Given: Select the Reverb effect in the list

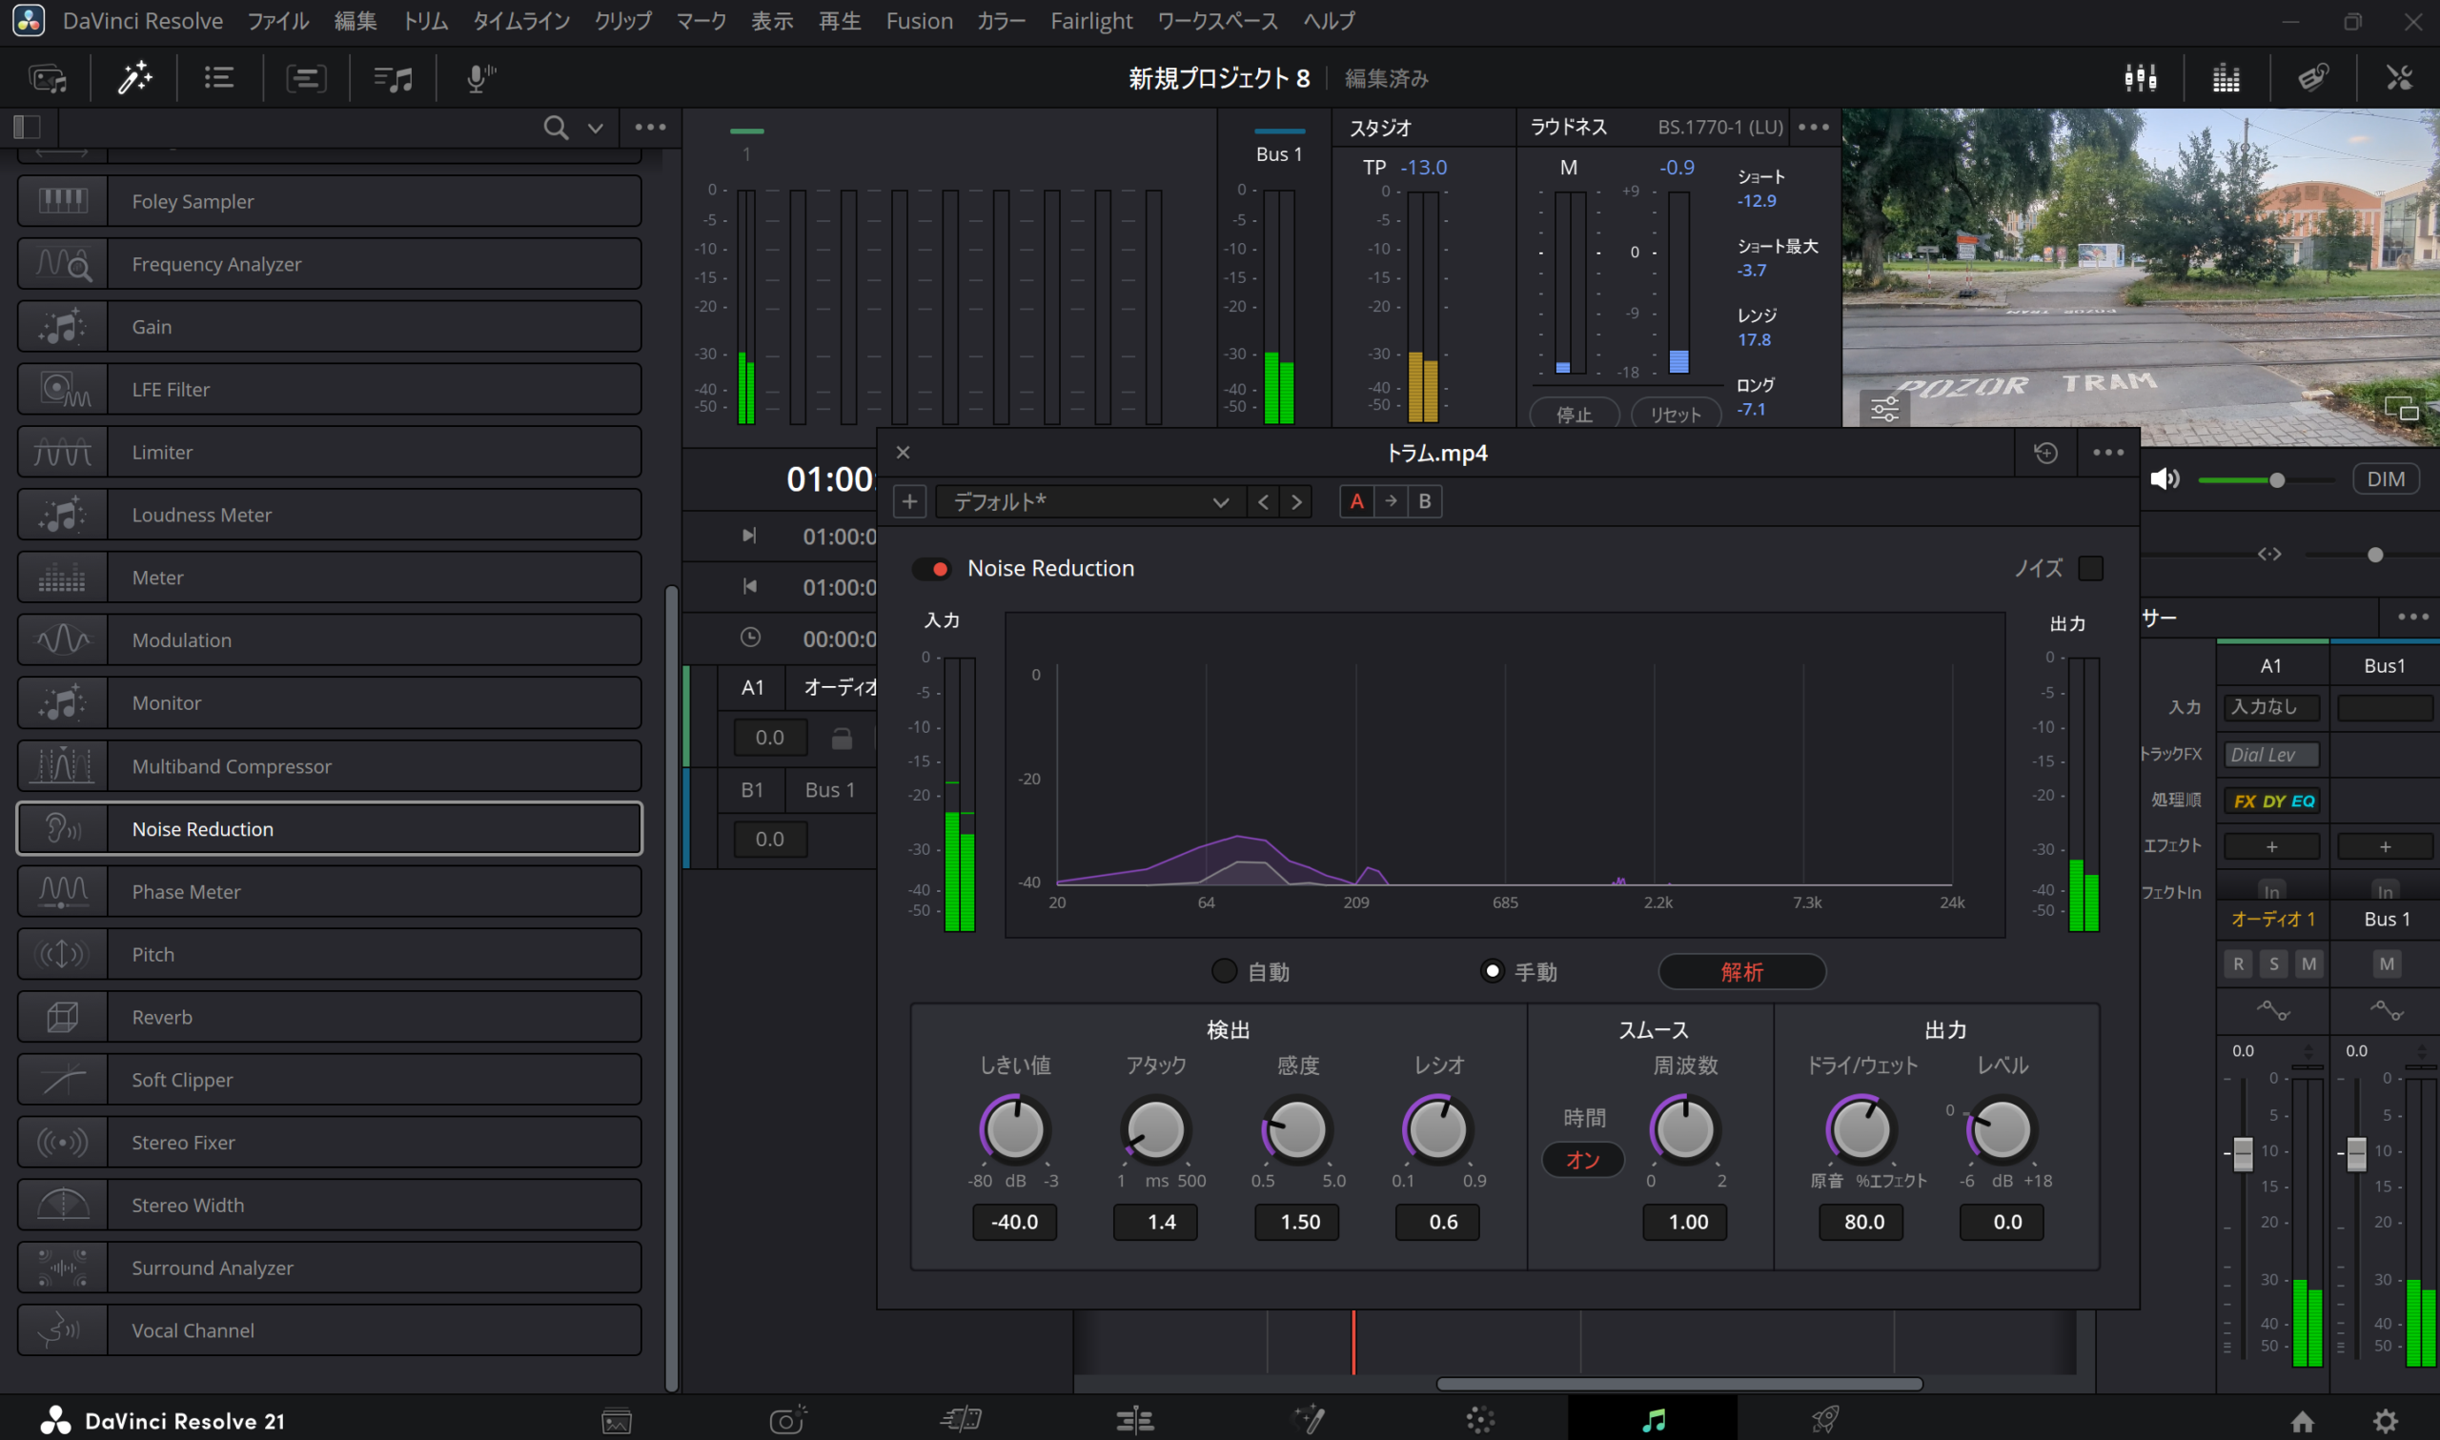Looking at the screenshot, I should [x=330, y=1017].
